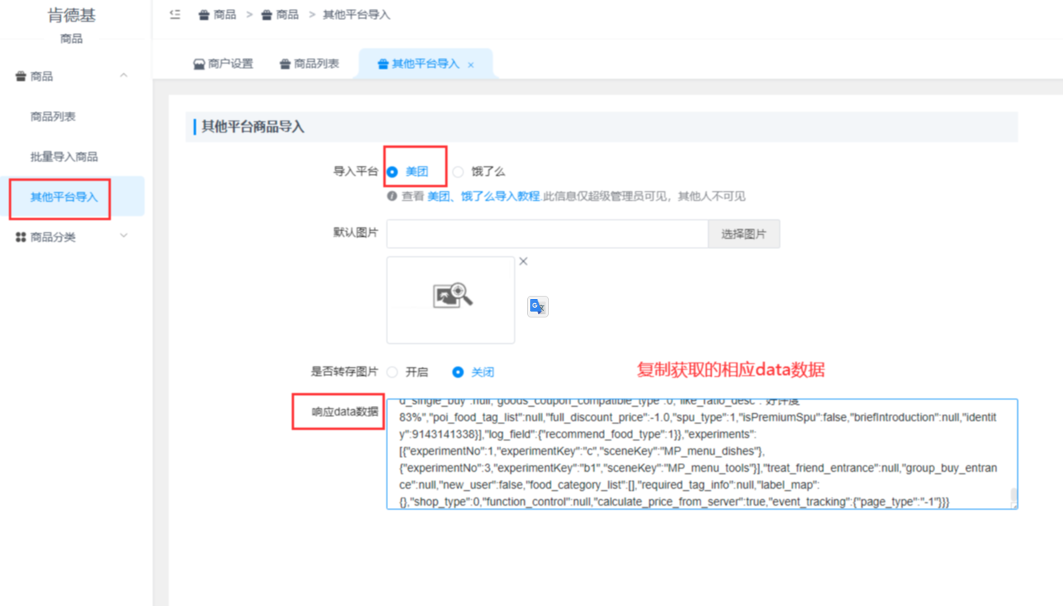
Task: Click the default image preview thumbnail
Action: coord(451,300)
